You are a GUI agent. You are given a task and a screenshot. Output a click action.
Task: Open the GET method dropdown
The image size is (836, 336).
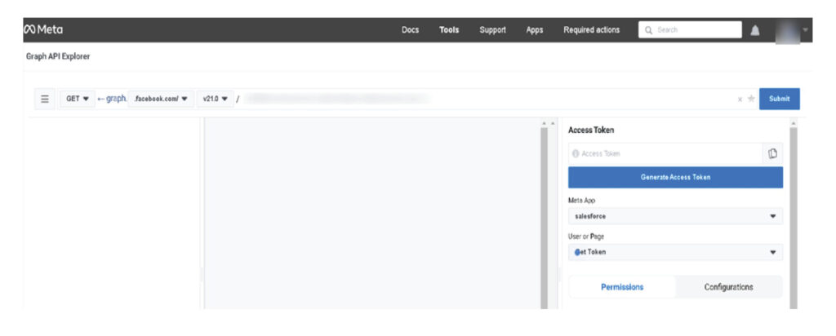[x=78, y=99]
